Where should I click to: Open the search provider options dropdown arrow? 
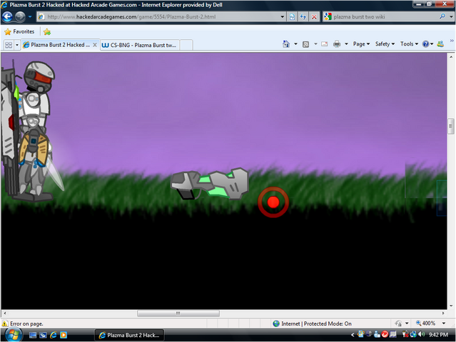click(451, 17)
